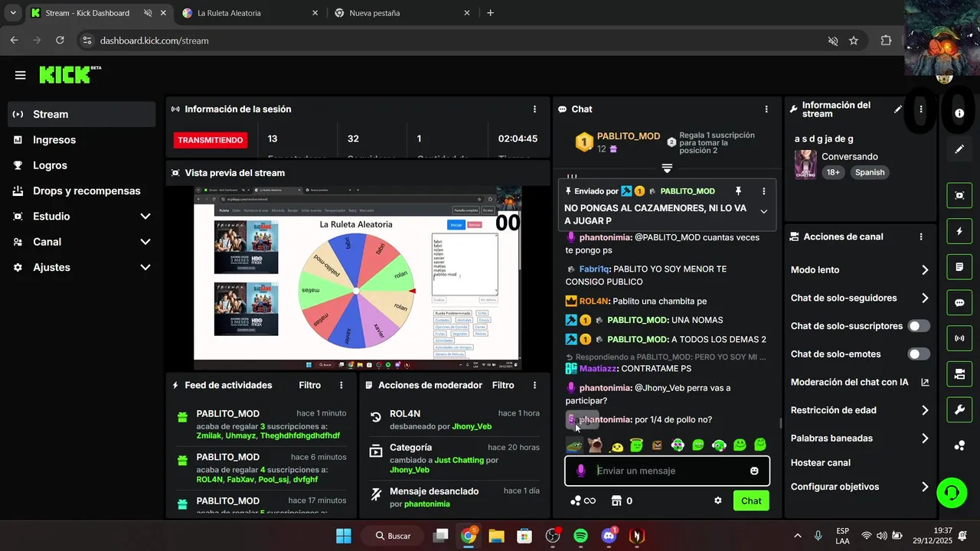Viewport: 980px width, 551px height.
Task: Switch to La Ruleta Aleatoria browser tab
Action: click(x=250, y=13)
